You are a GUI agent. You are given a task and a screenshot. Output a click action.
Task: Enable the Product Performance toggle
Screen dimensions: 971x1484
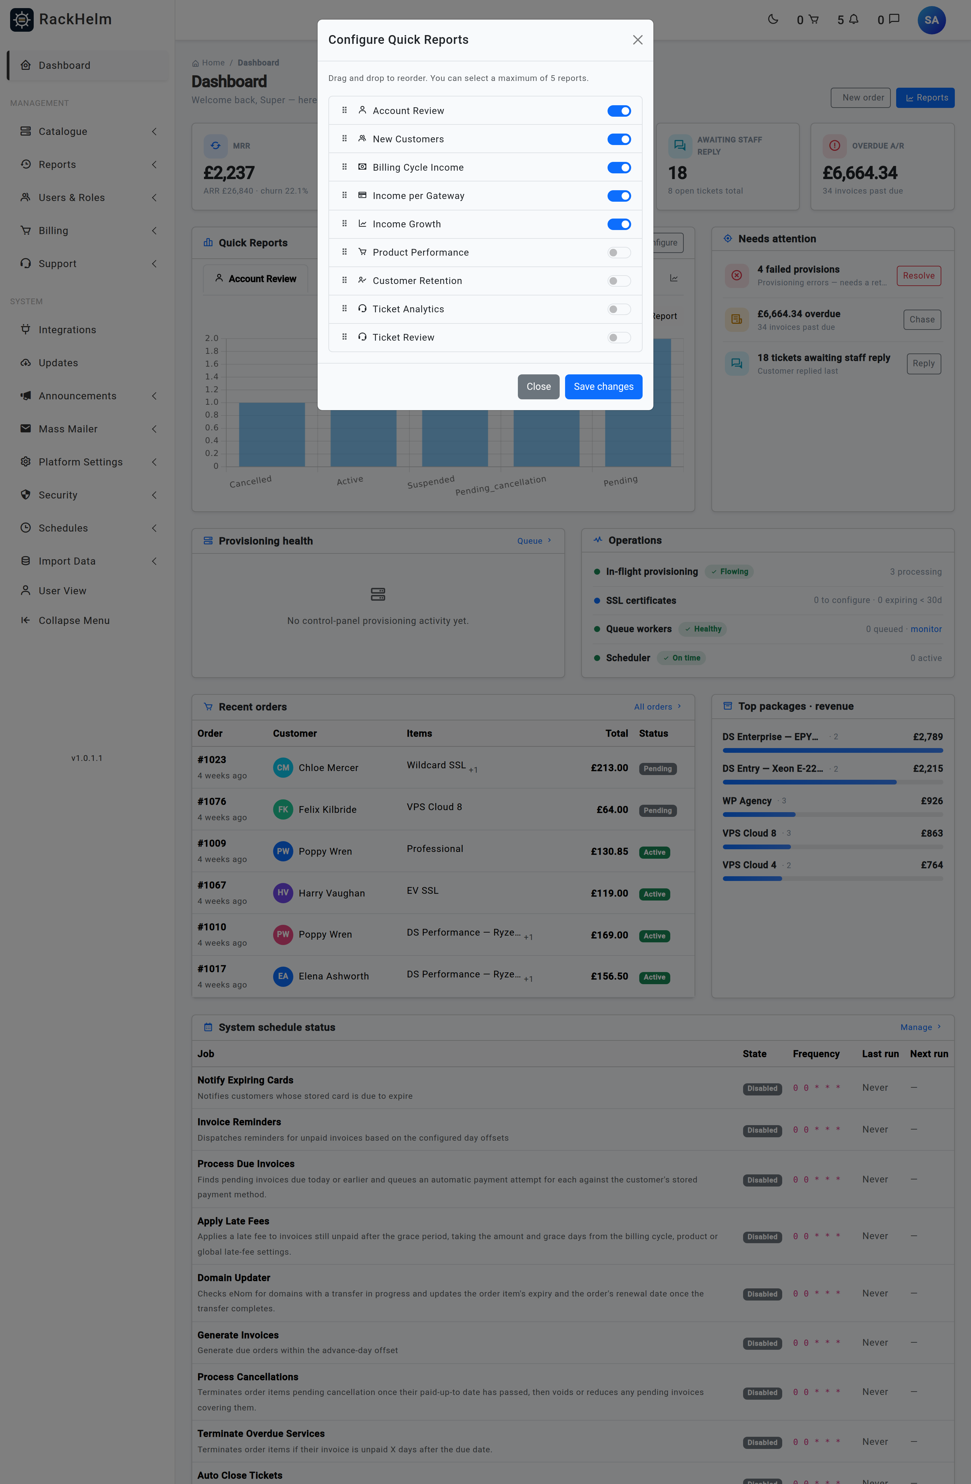[619, 253]
